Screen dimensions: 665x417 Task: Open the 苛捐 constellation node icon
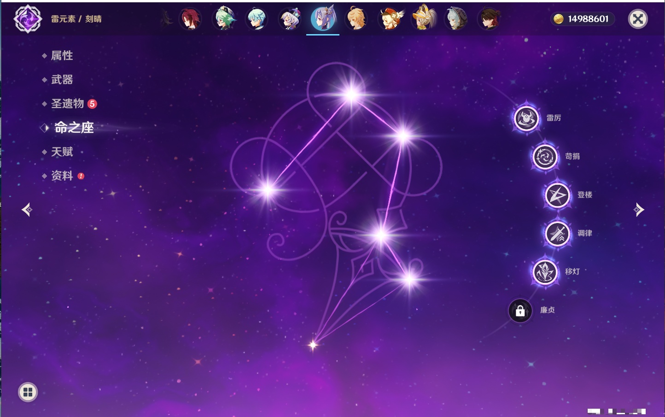click(x=545, y=157)
